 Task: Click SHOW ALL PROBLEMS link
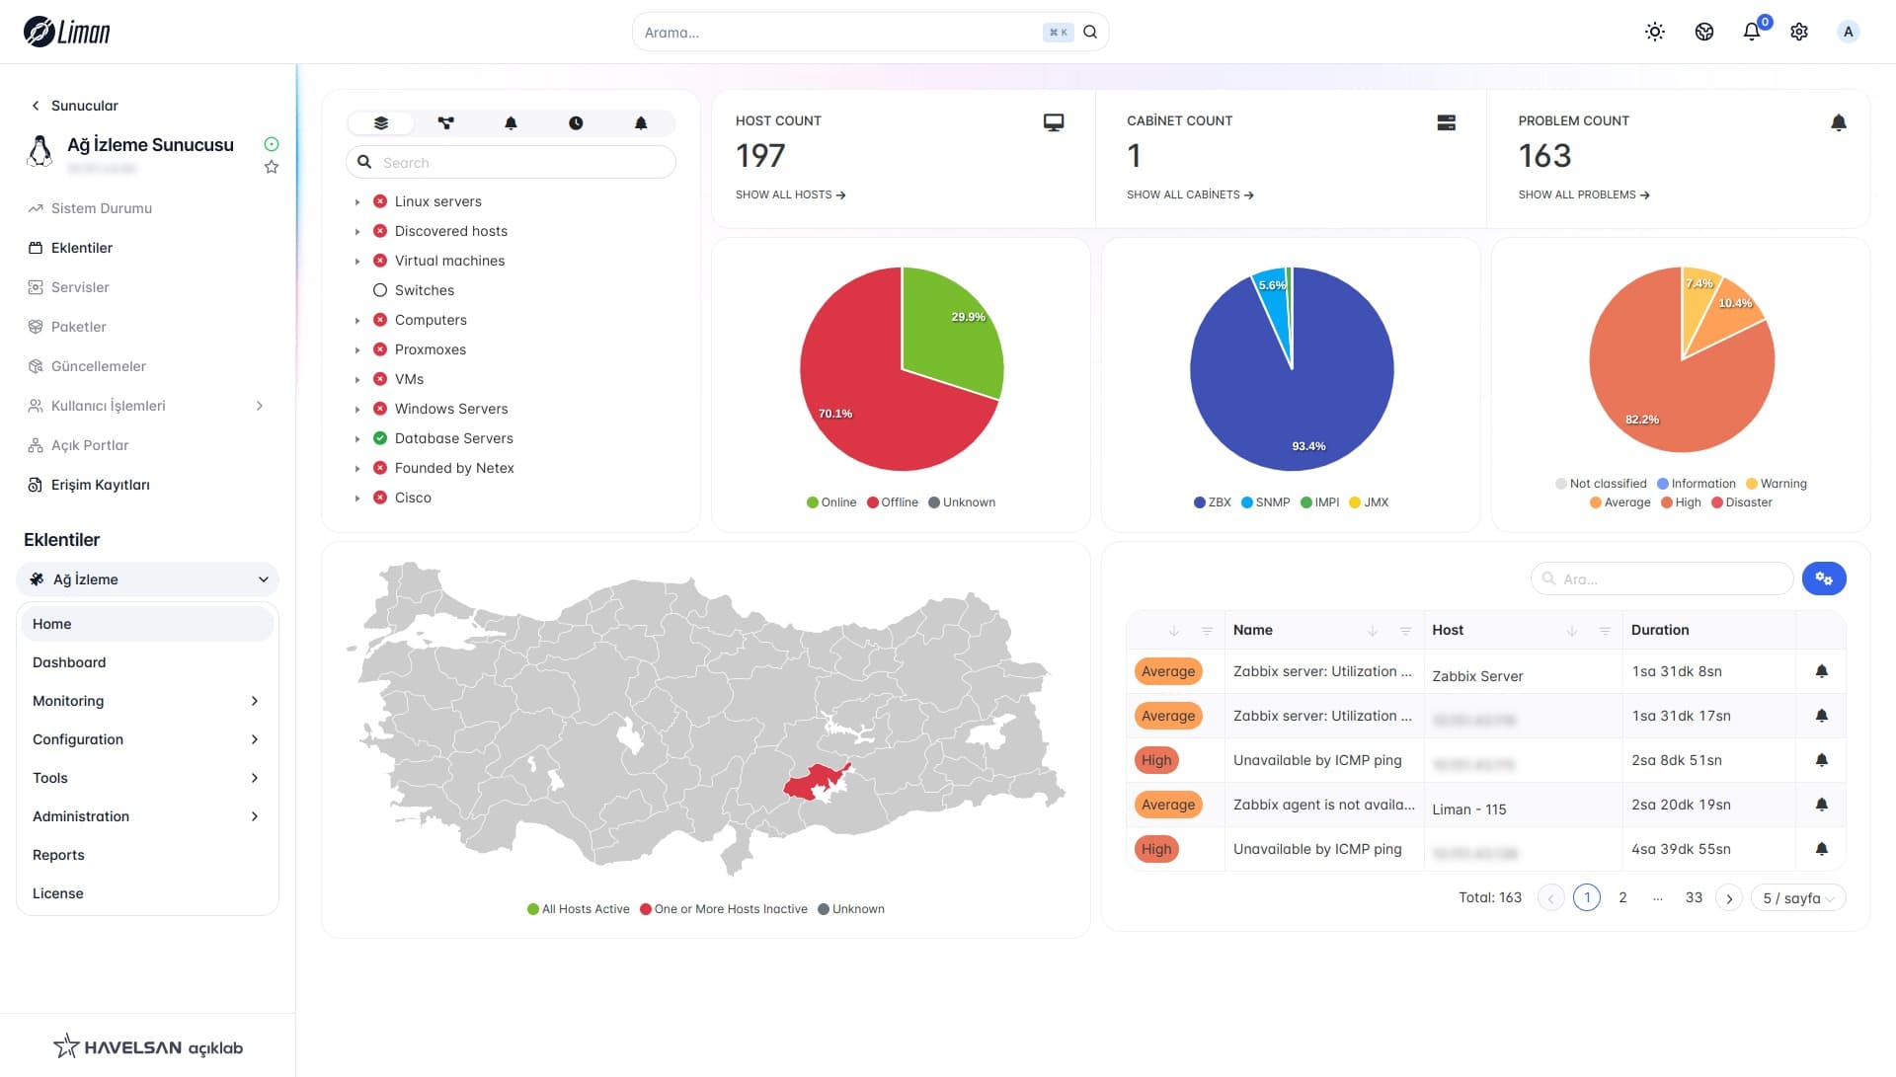1582,194
